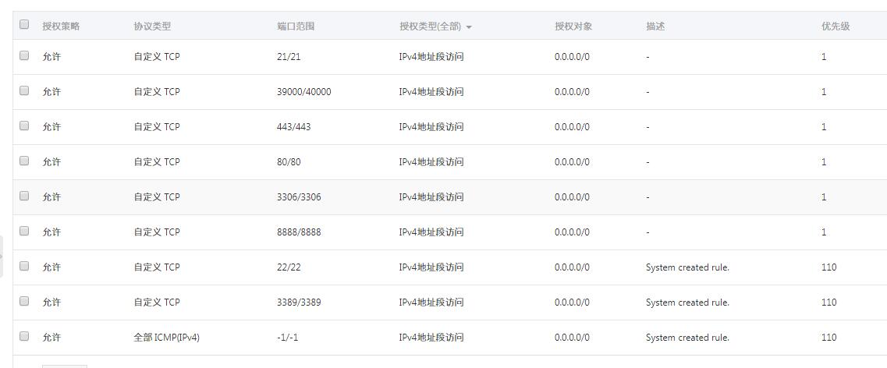This screenshot has height=368, width=887.
Task: Enable checkbox on the 80/80 rule row
Action: point(23,161)
